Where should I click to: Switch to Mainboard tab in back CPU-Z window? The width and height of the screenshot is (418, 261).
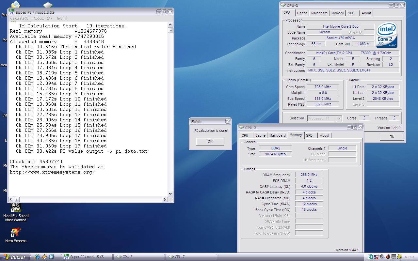(319, 13)
